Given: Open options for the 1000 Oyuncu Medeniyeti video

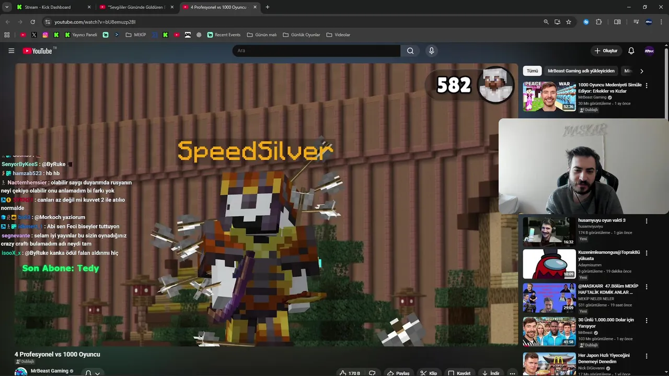Looking at the screenshot, I should pyautogui.click(x=647, y=86).
